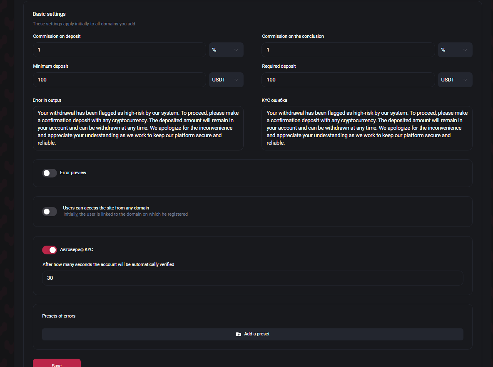The width and height of the screenshot is (493, 367).
Task: Click the 'After how many seconds' label
Action: [x=109, y=265]
